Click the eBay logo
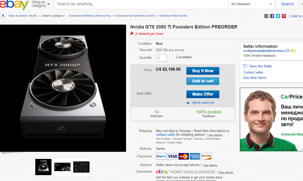The height and width of the screenshot is (181, 303). pos(14,5)
